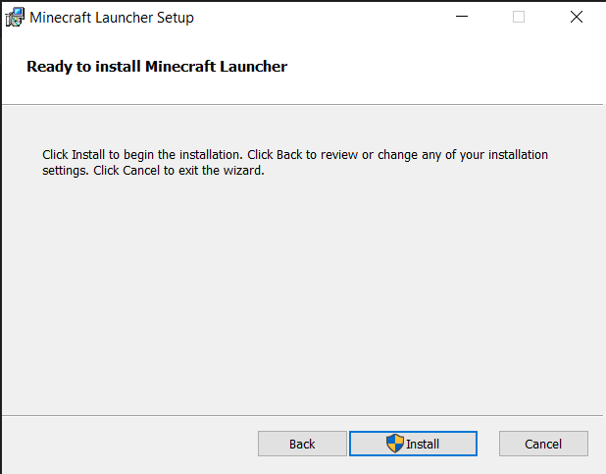Cancel the Minecraft Launcher setup
Image resolution: width=606 pixels, height=474 pixels.
click(543, 444)
